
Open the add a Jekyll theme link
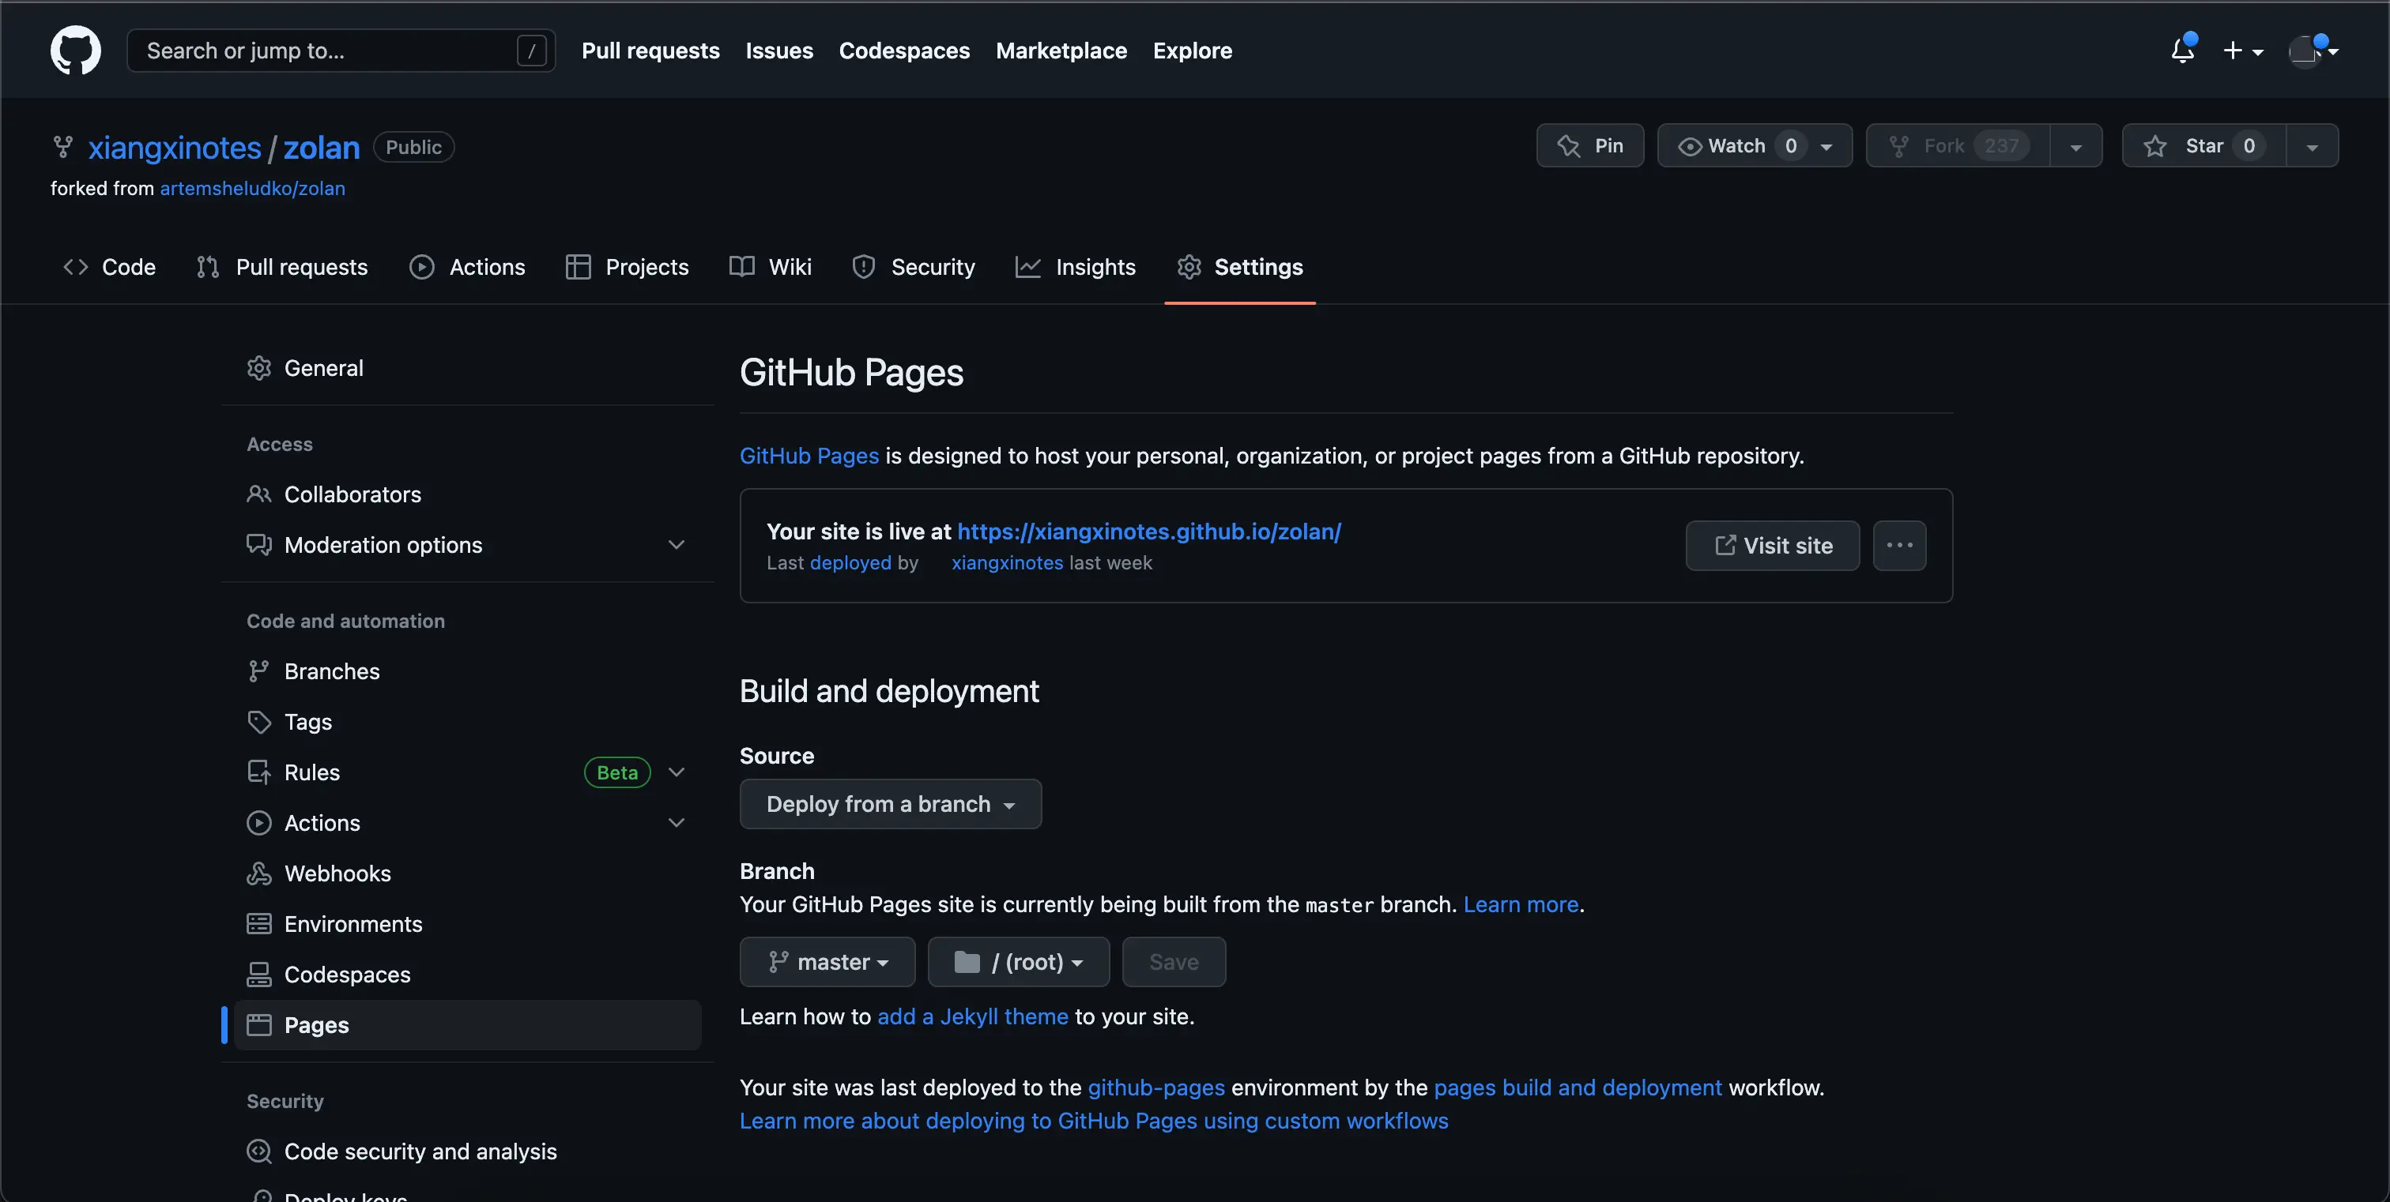tap(972, 1016)
